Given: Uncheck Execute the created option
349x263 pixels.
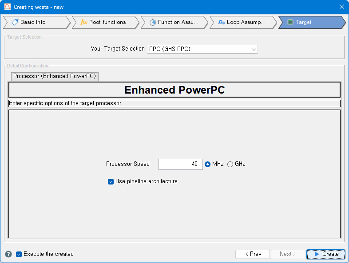Looking at the screenshot, I should click(19, 254).
